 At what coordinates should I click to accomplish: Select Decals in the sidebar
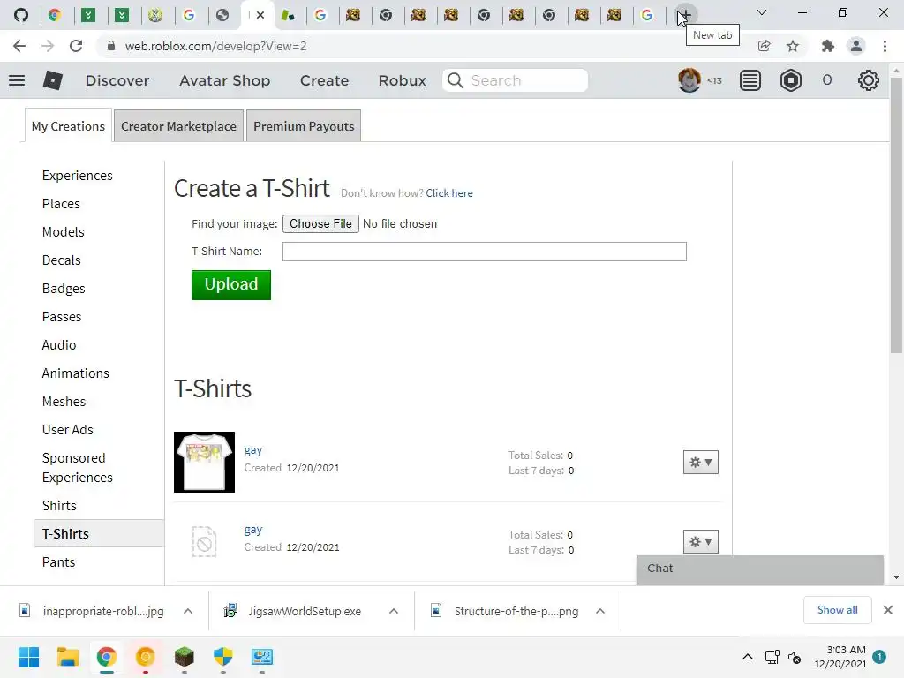click(61, 260)
